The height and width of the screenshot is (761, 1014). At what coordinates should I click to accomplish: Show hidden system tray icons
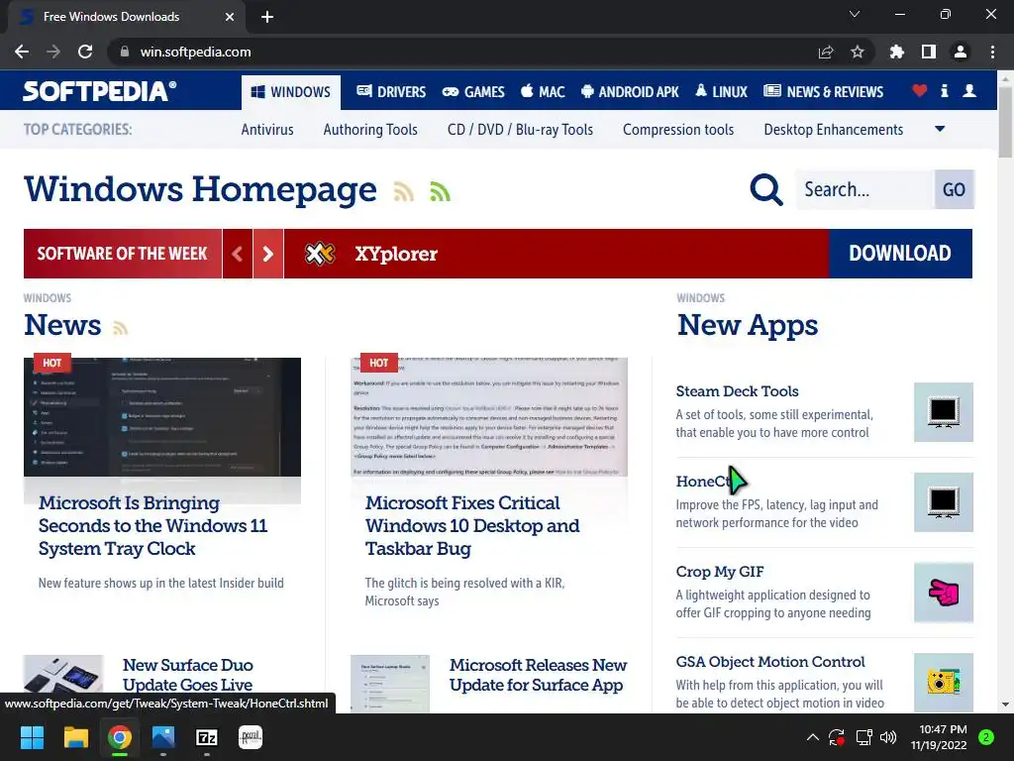813,737
